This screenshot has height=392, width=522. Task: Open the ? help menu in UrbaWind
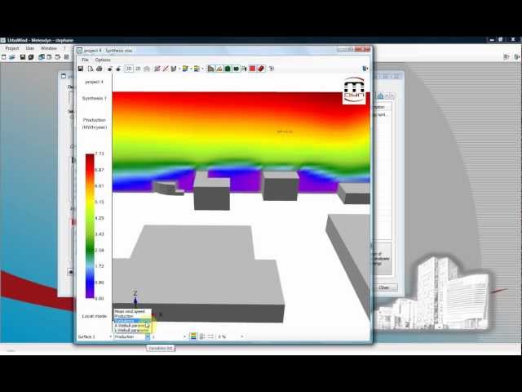point(64,48)
